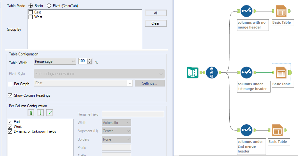Click output anchor of Record ID tool
Screen dimensions: 298x156
[x=220, y=72]
